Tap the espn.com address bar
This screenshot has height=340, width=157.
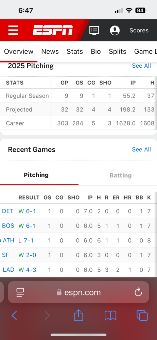78,292
